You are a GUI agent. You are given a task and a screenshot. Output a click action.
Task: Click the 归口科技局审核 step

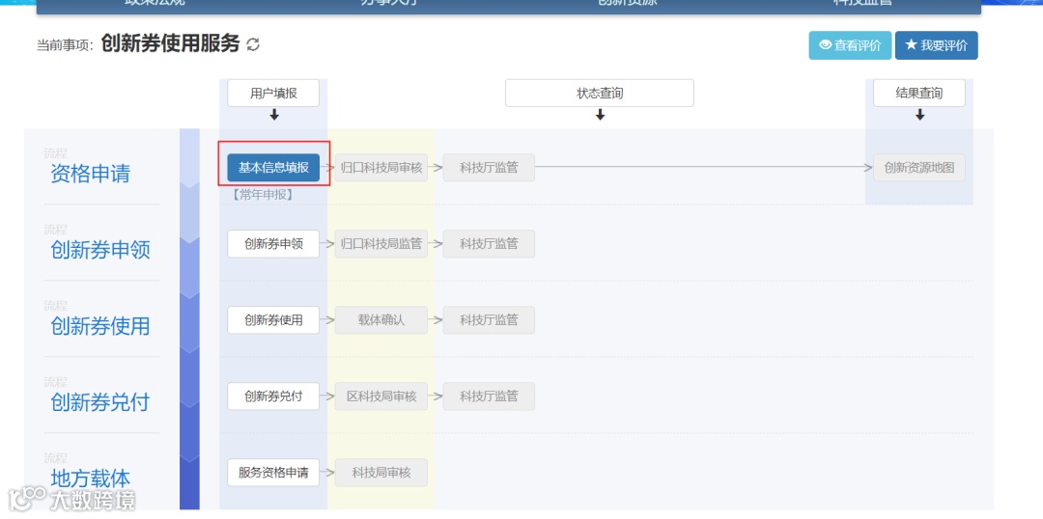(x=381, y=168)
